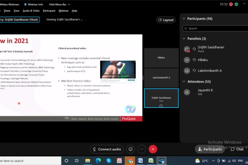
Task: Click the green connection status icon
Action: coord(237,5)
